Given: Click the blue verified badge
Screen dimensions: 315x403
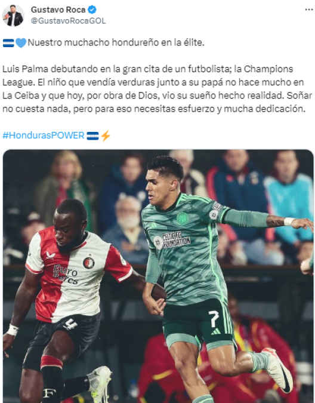Looking at the screenshot, I should click(92, 10).
